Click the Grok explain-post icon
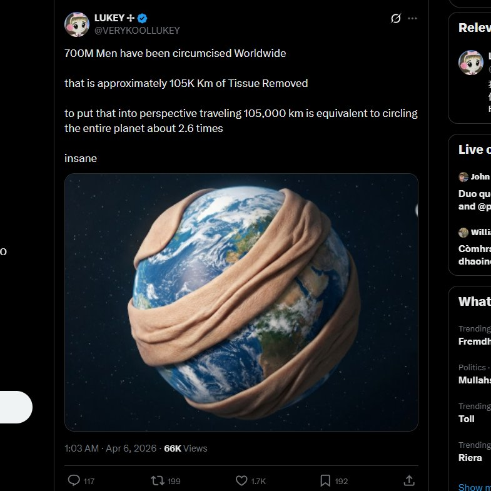The width and height of the screenshot is (491, 491). (x=395, y=19)
